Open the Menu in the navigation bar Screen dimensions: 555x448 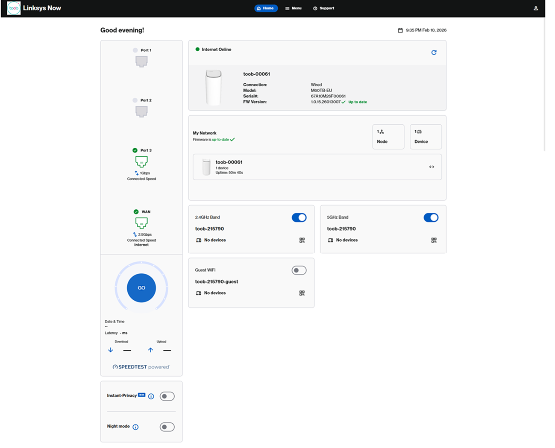click(293, 8)
